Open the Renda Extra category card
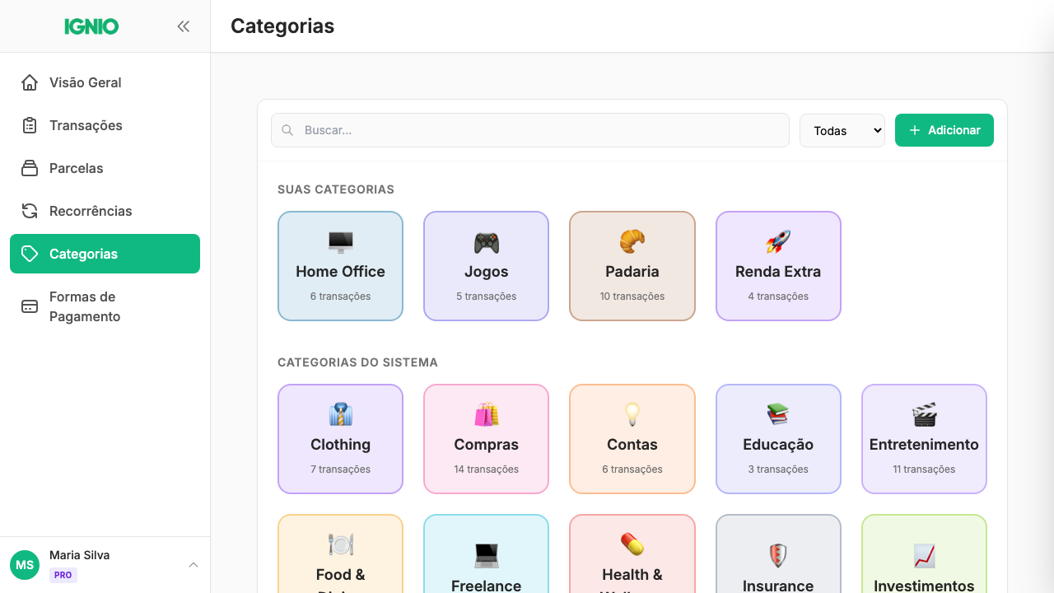1054x593 pixels. click(777, 265)
